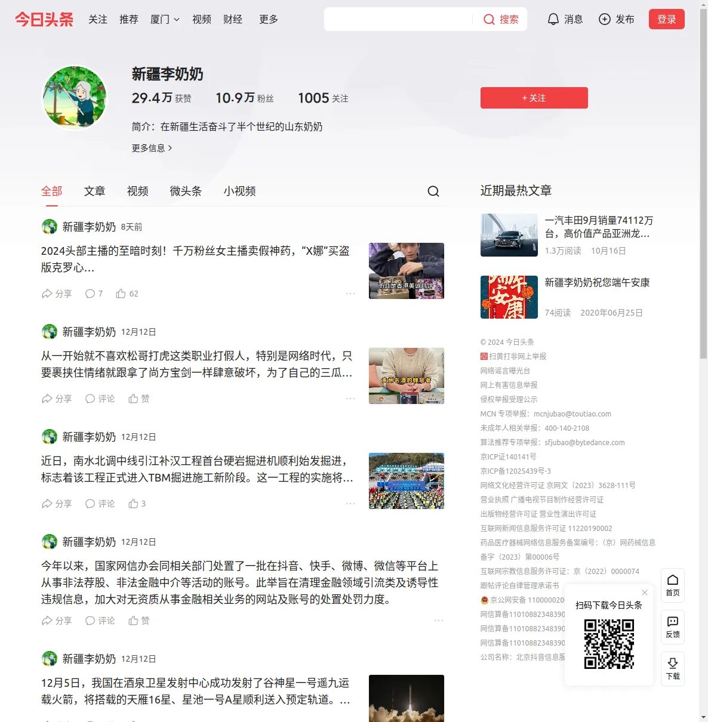This screenshot has width=708, height=722.
Task: Open the 网上有害信息举报 link
Action: [509, 385]
